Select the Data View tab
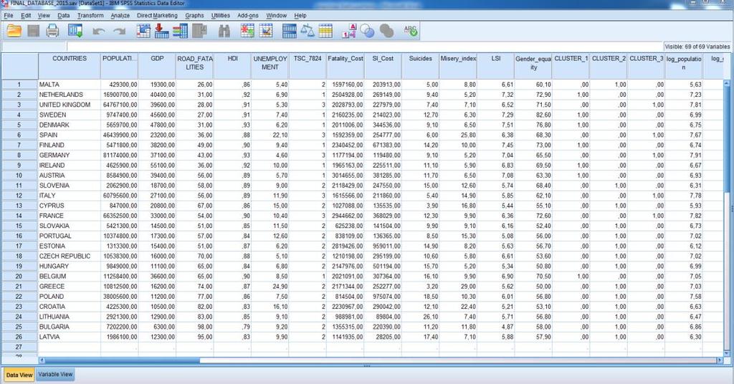734x384 pixels. point(19,375)
